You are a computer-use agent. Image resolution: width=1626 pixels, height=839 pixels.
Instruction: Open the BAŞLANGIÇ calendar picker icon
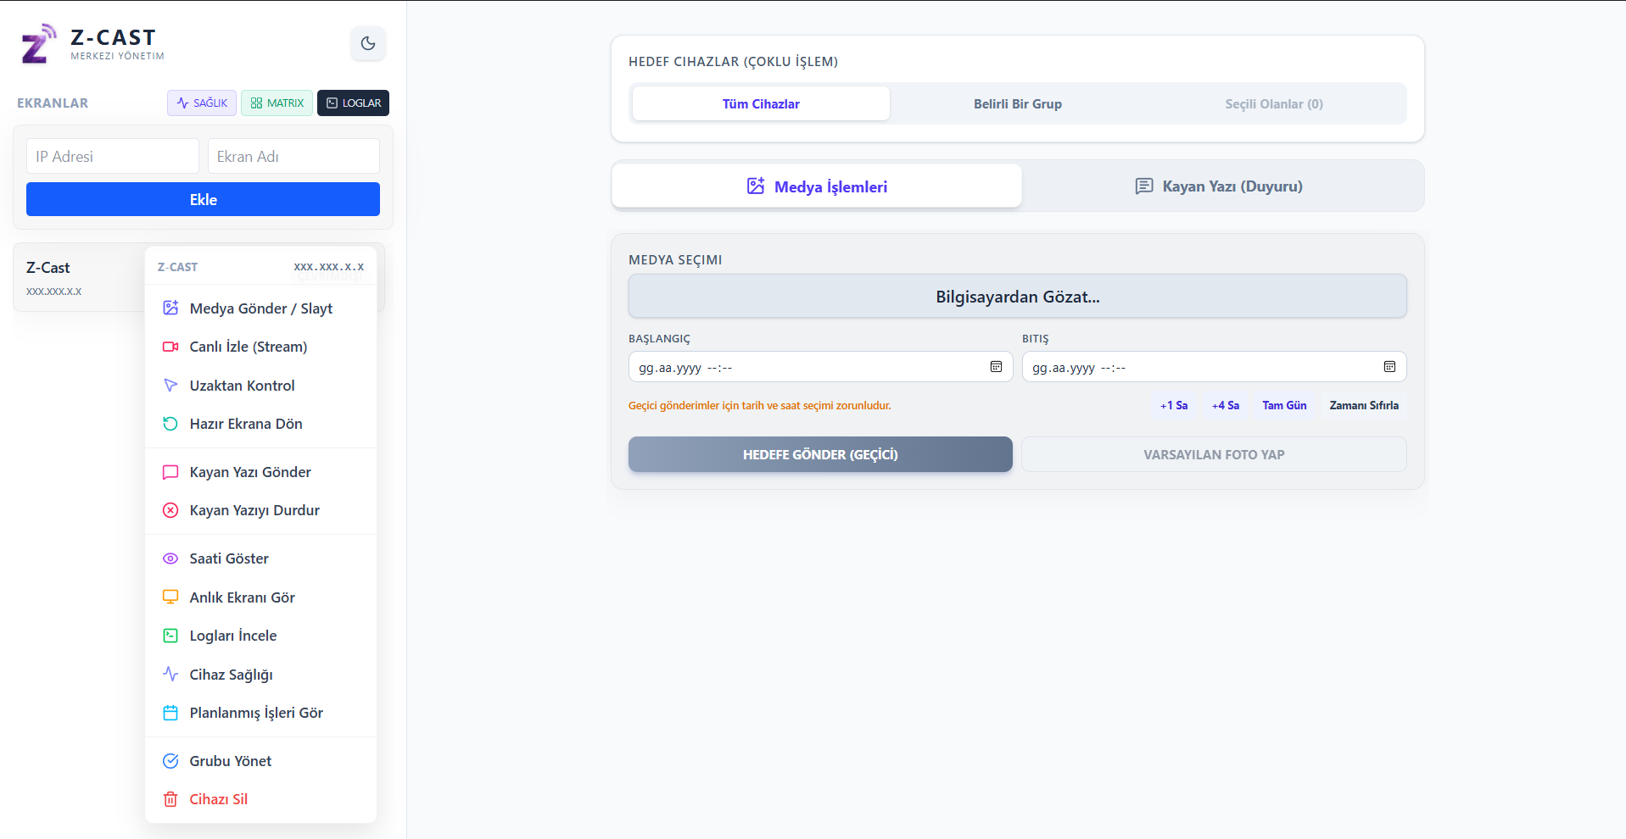click(x=996, y=367)
